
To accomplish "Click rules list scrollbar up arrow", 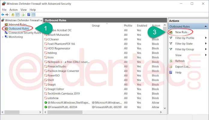I will [x=165, y=25].
